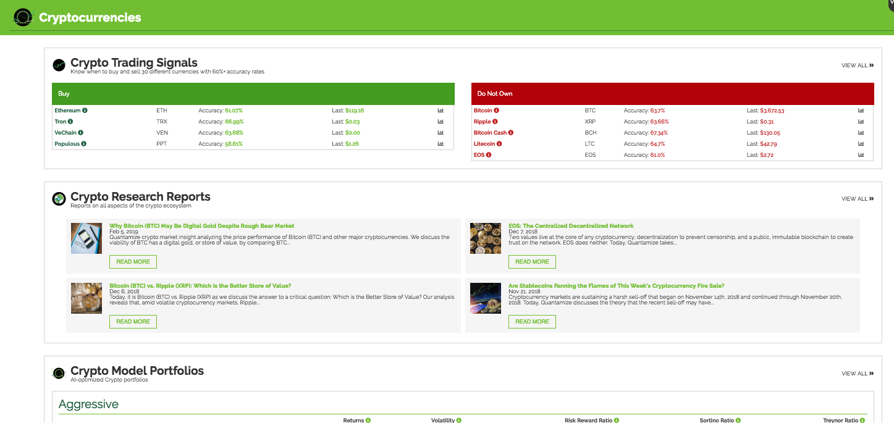Screen dimensions: 894x423
Task: Open 'Why Bitcoin (BTC) May Be Digital Gold' article title
Action: (202, 226)
